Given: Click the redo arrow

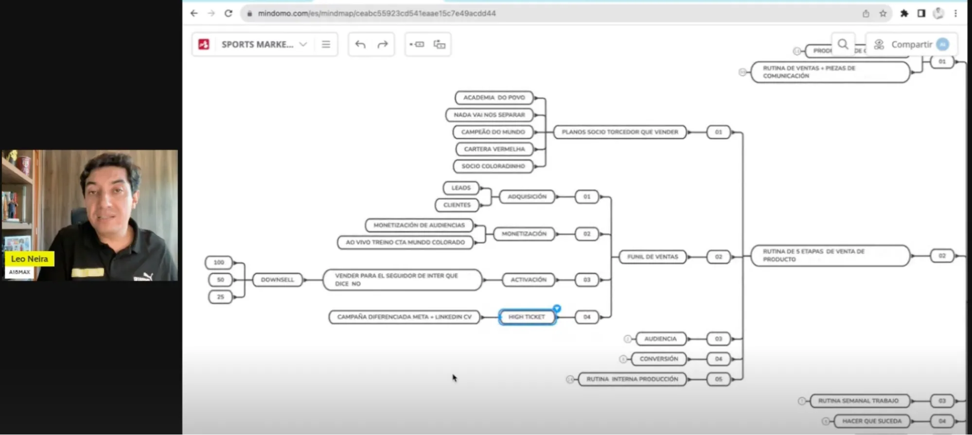Looking at the screenshot, I should click(383, 44).
